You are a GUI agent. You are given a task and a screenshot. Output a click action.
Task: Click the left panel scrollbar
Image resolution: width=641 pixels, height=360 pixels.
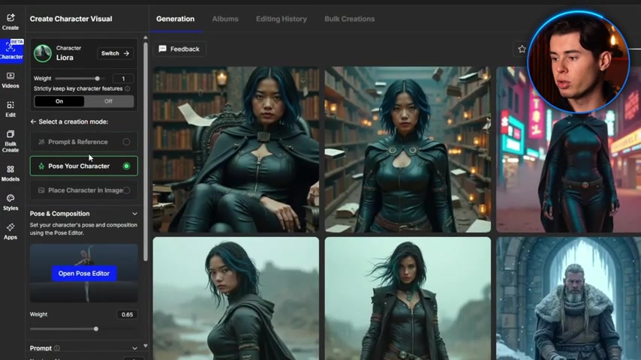coord(146,151)
